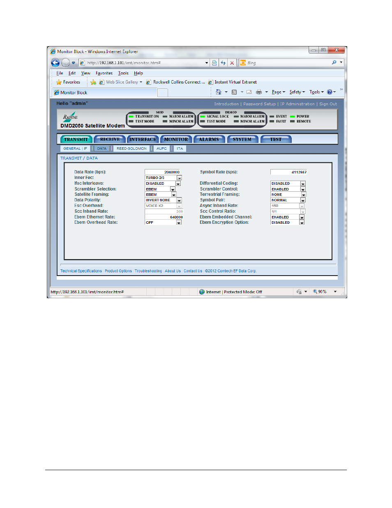
Task: Click the browser Forward arrow button
Action: click(x=66, y=63)
